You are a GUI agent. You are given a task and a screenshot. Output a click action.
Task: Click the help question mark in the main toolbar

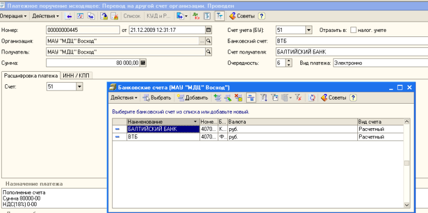261,16
